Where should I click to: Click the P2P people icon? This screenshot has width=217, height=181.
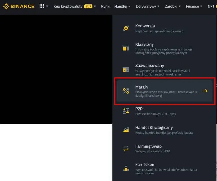click(126, 111)
